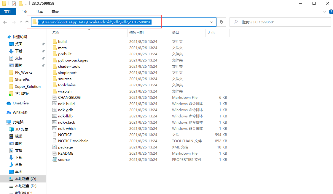Screen dimensions: 333x194
Task: Open the 学习笔记 folder in sidebar
Action: pos(22,94)
